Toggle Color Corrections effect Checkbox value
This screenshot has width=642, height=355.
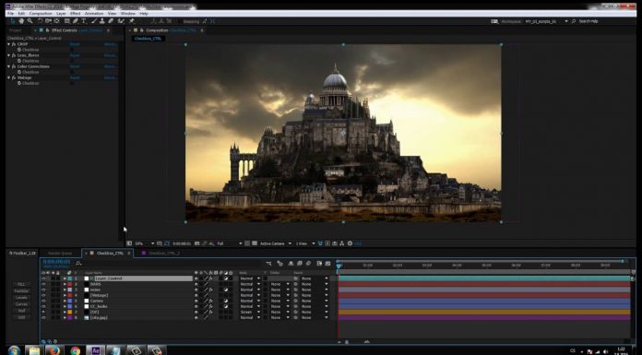[72, 72]
